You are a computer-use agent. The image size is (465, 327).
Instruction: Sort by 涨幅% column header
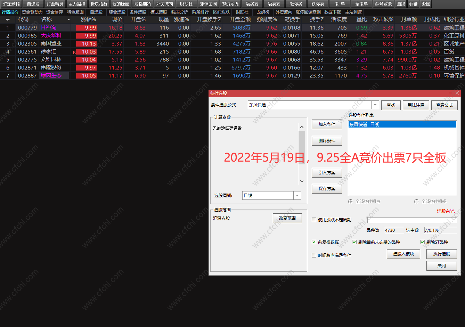[88, 19]
